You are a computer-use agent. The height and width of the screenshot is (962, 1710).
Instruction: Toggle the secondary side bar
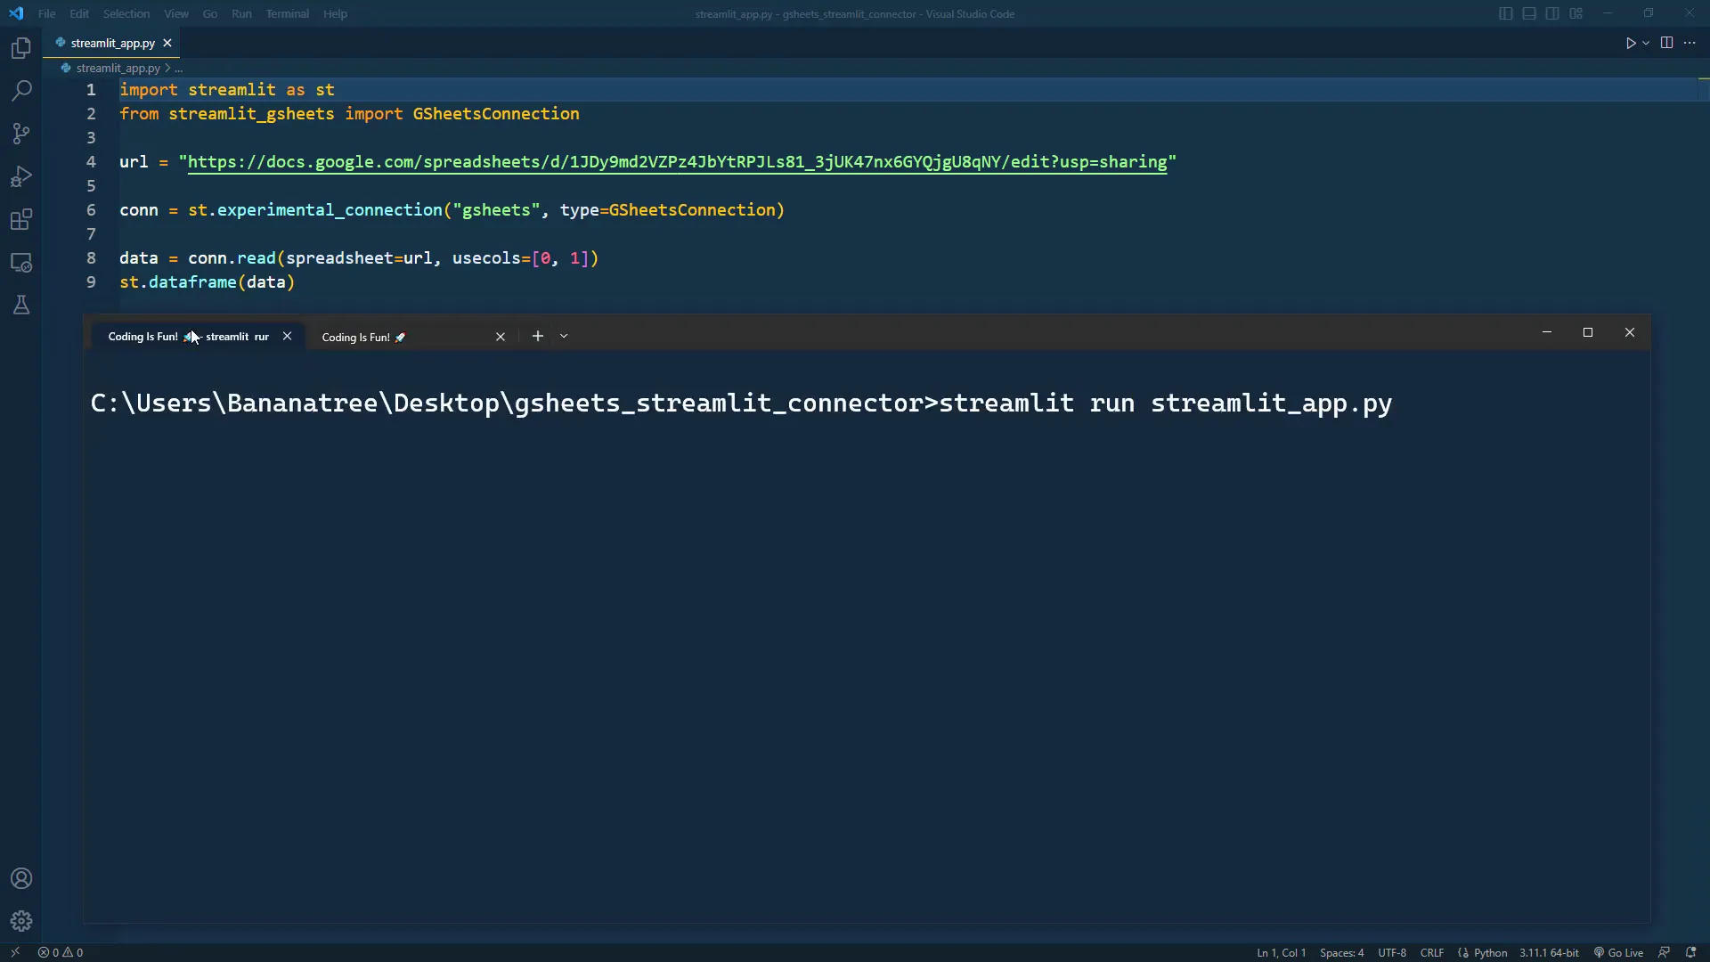coord(1552,13)
